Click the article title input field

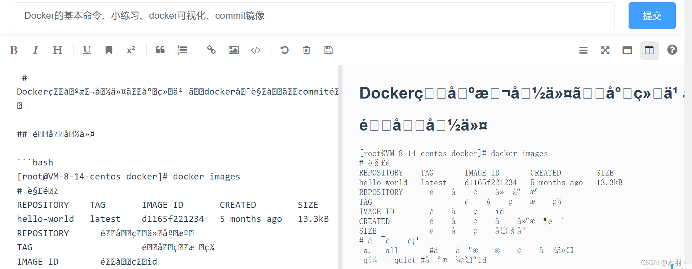(x=314, y=16)
